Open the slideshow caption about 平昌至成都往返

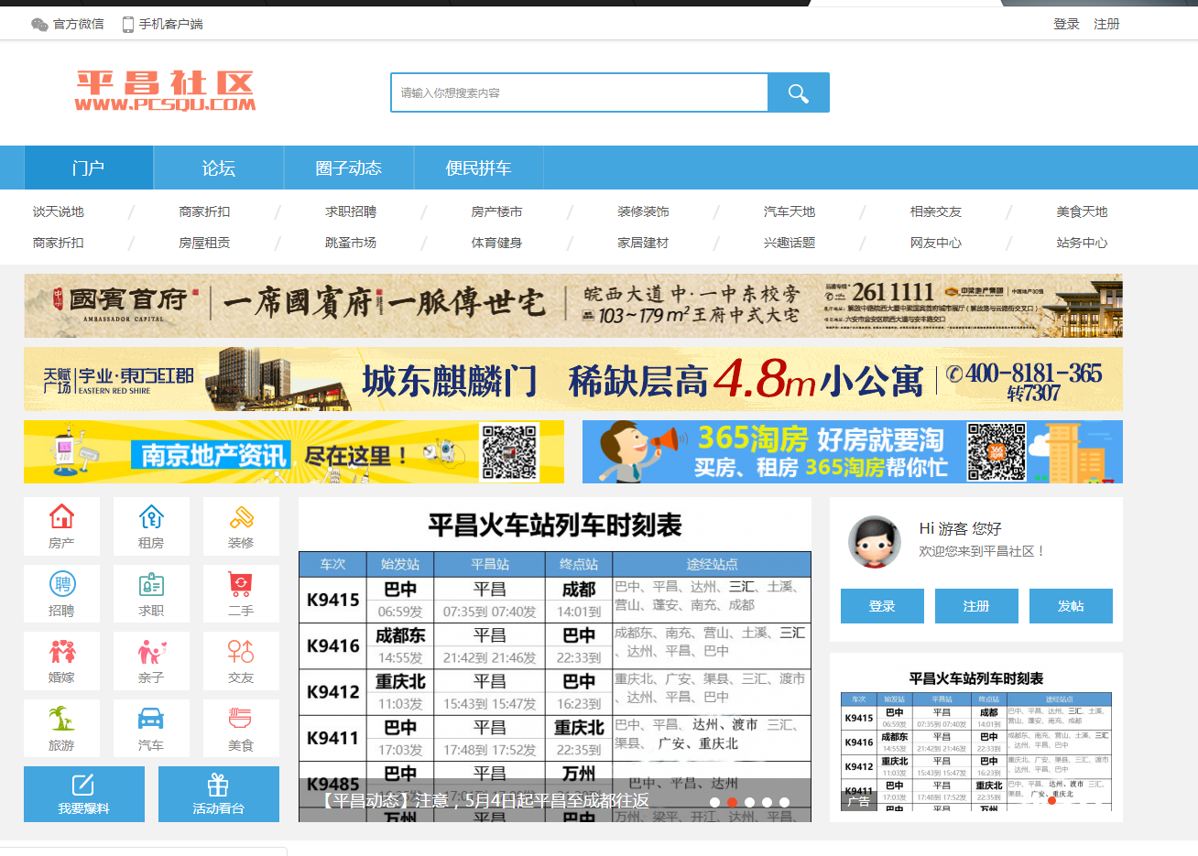(x=485, y=801)
